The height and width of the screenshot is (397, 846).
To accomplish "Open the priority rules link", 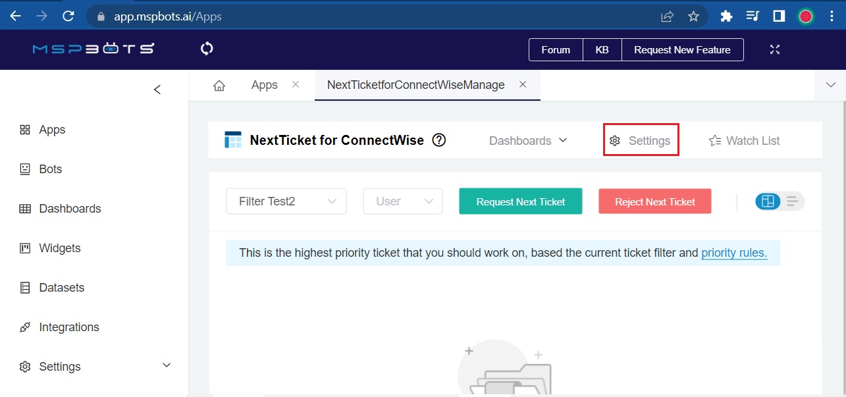I will point(734,252).
